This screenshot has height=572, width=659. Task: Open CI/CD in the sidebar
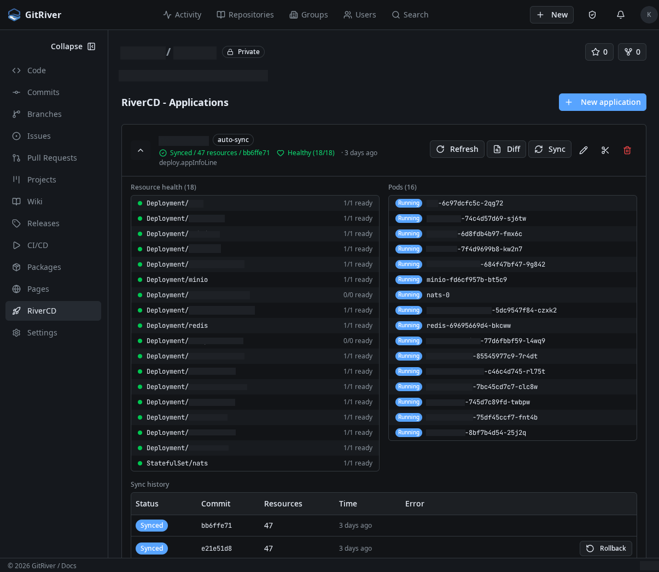53,245
